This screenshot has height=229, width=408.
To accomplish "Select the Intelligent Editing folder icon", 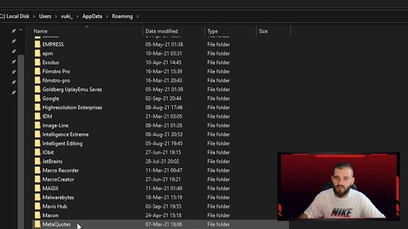I will coord(38,143).
